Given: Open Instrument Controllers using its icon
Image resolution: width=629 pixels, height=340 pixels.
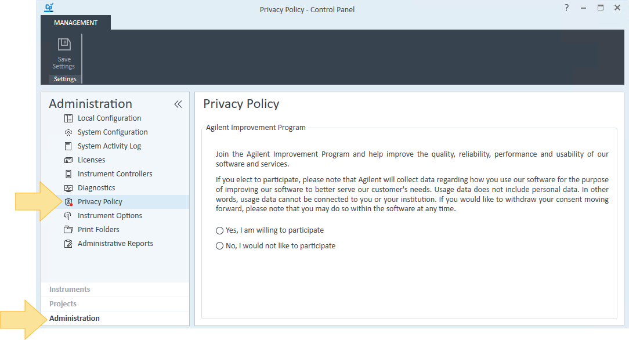Looking at the screenshot, I should click(68, 174).
